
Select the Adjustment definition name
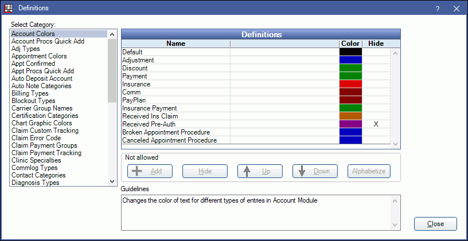[x=138, y=60]
